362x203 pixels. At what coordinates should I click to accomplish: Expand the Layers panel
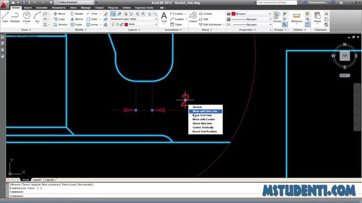[134, 30]
